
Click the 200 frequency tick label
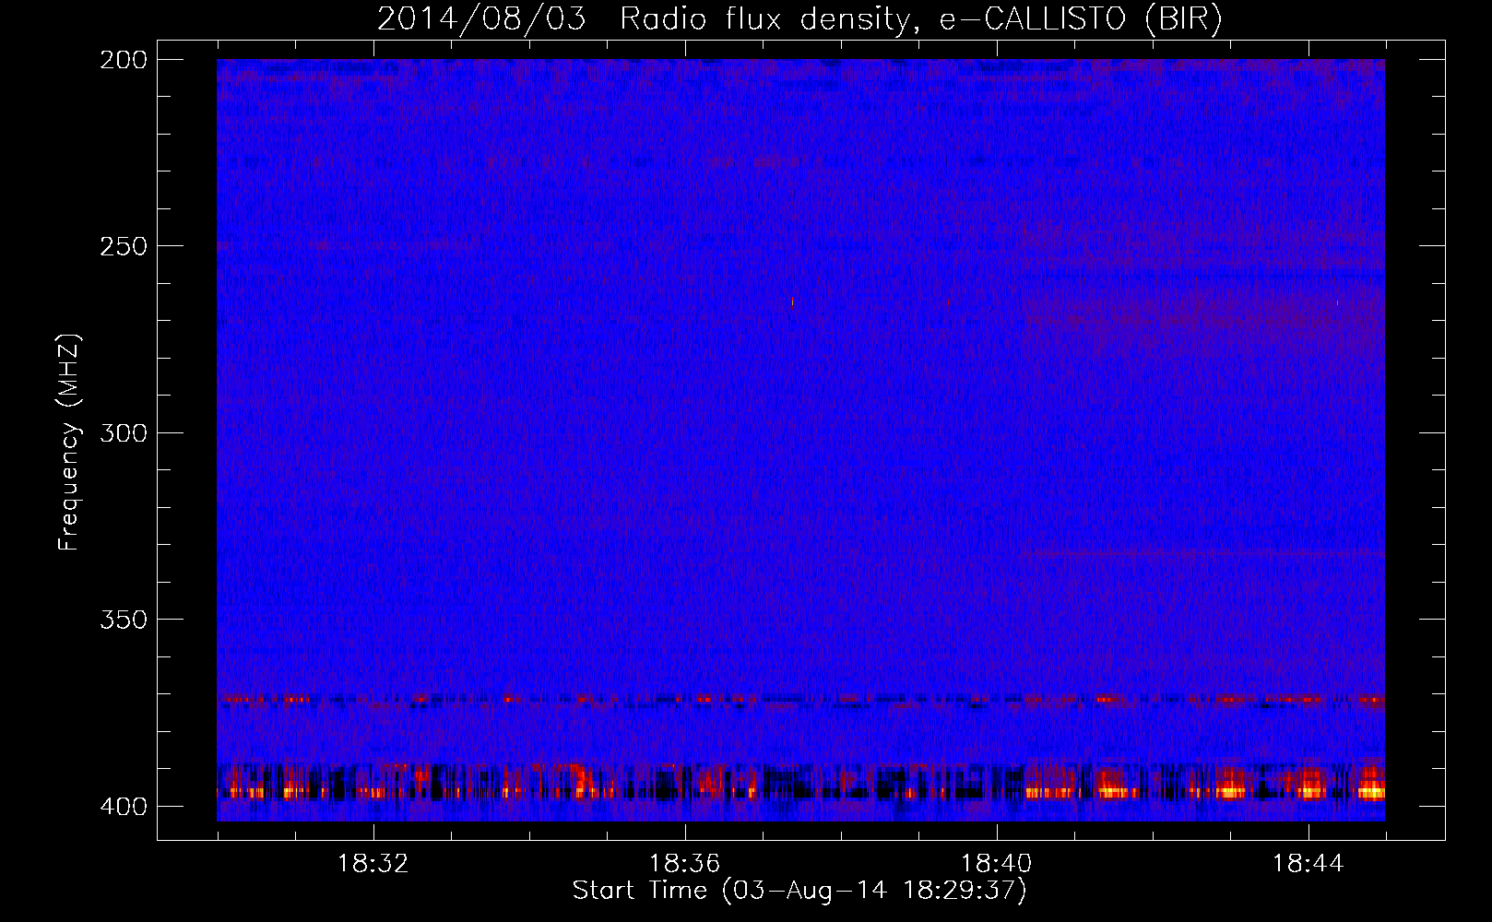(x=124, y=60)
